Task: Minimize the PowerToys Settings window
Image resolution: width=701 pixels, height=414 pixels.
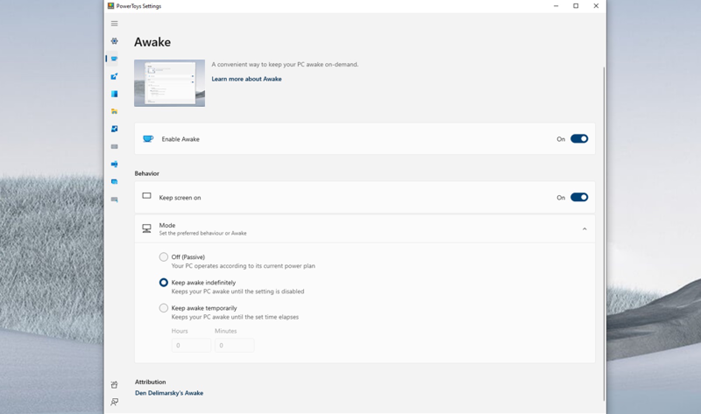Action: click(556, 6)
